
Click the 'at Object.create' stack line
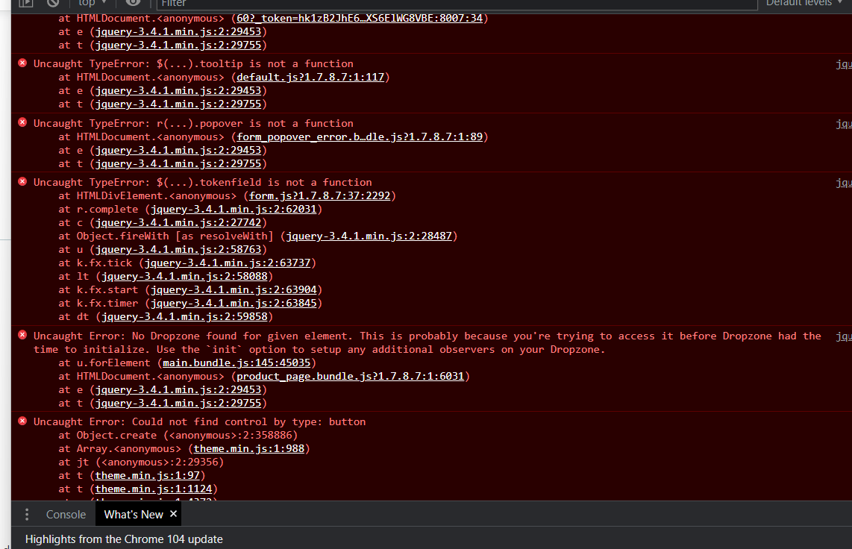[x=178, y=435]
